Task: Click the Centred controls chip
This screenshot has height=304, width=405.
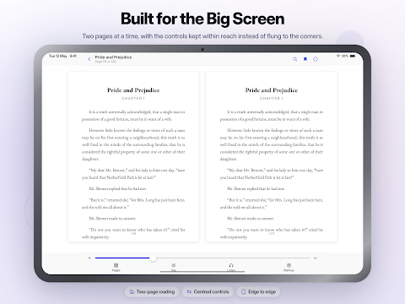Action: [x=208, y=292]
